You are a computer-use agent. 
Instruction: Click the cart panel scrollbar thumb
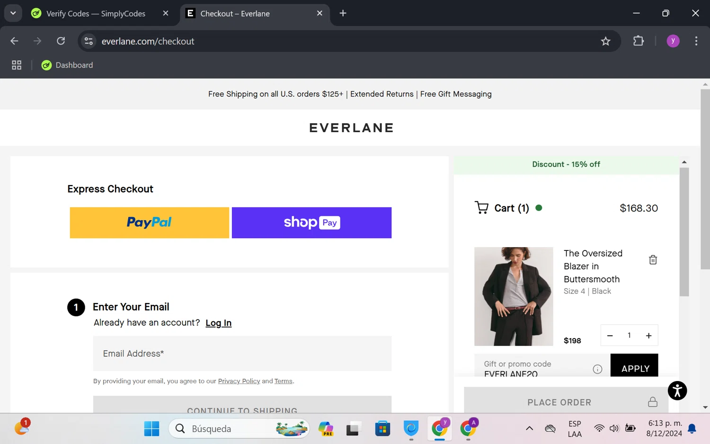coord(684,232)
